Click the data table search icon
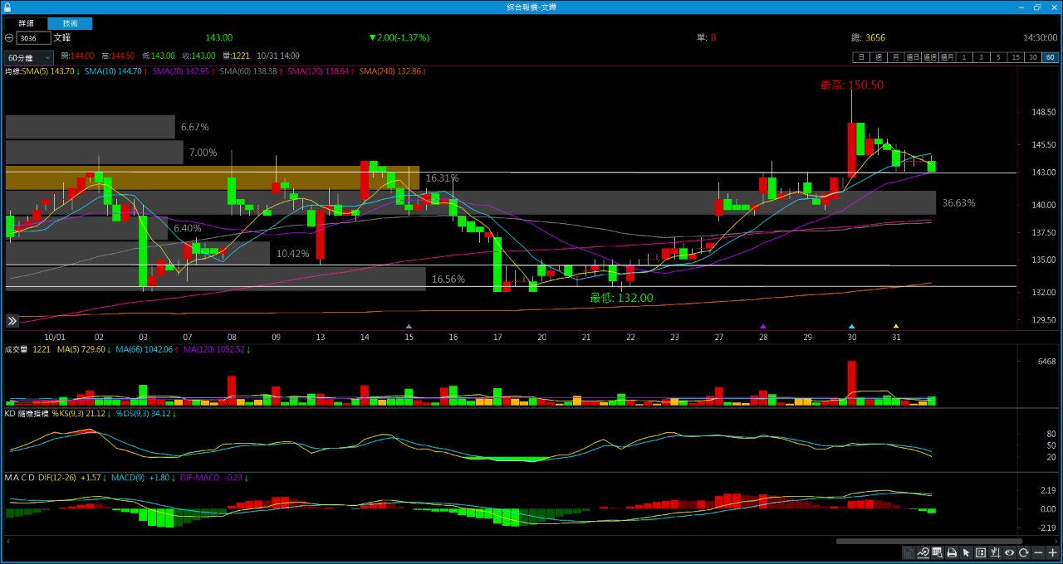 [x=938, y=553]
